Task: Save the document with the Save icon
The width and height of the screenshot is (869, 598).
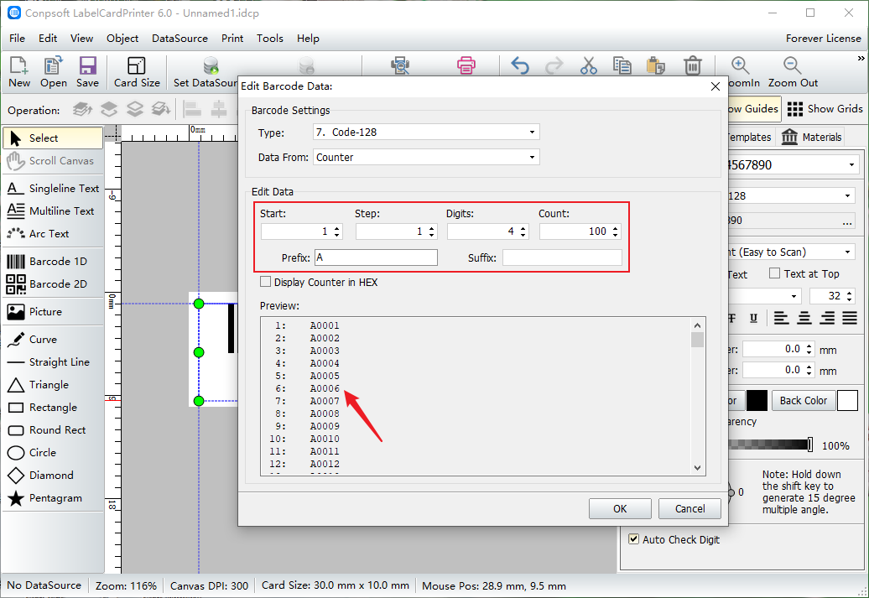Action: point(87,72)
